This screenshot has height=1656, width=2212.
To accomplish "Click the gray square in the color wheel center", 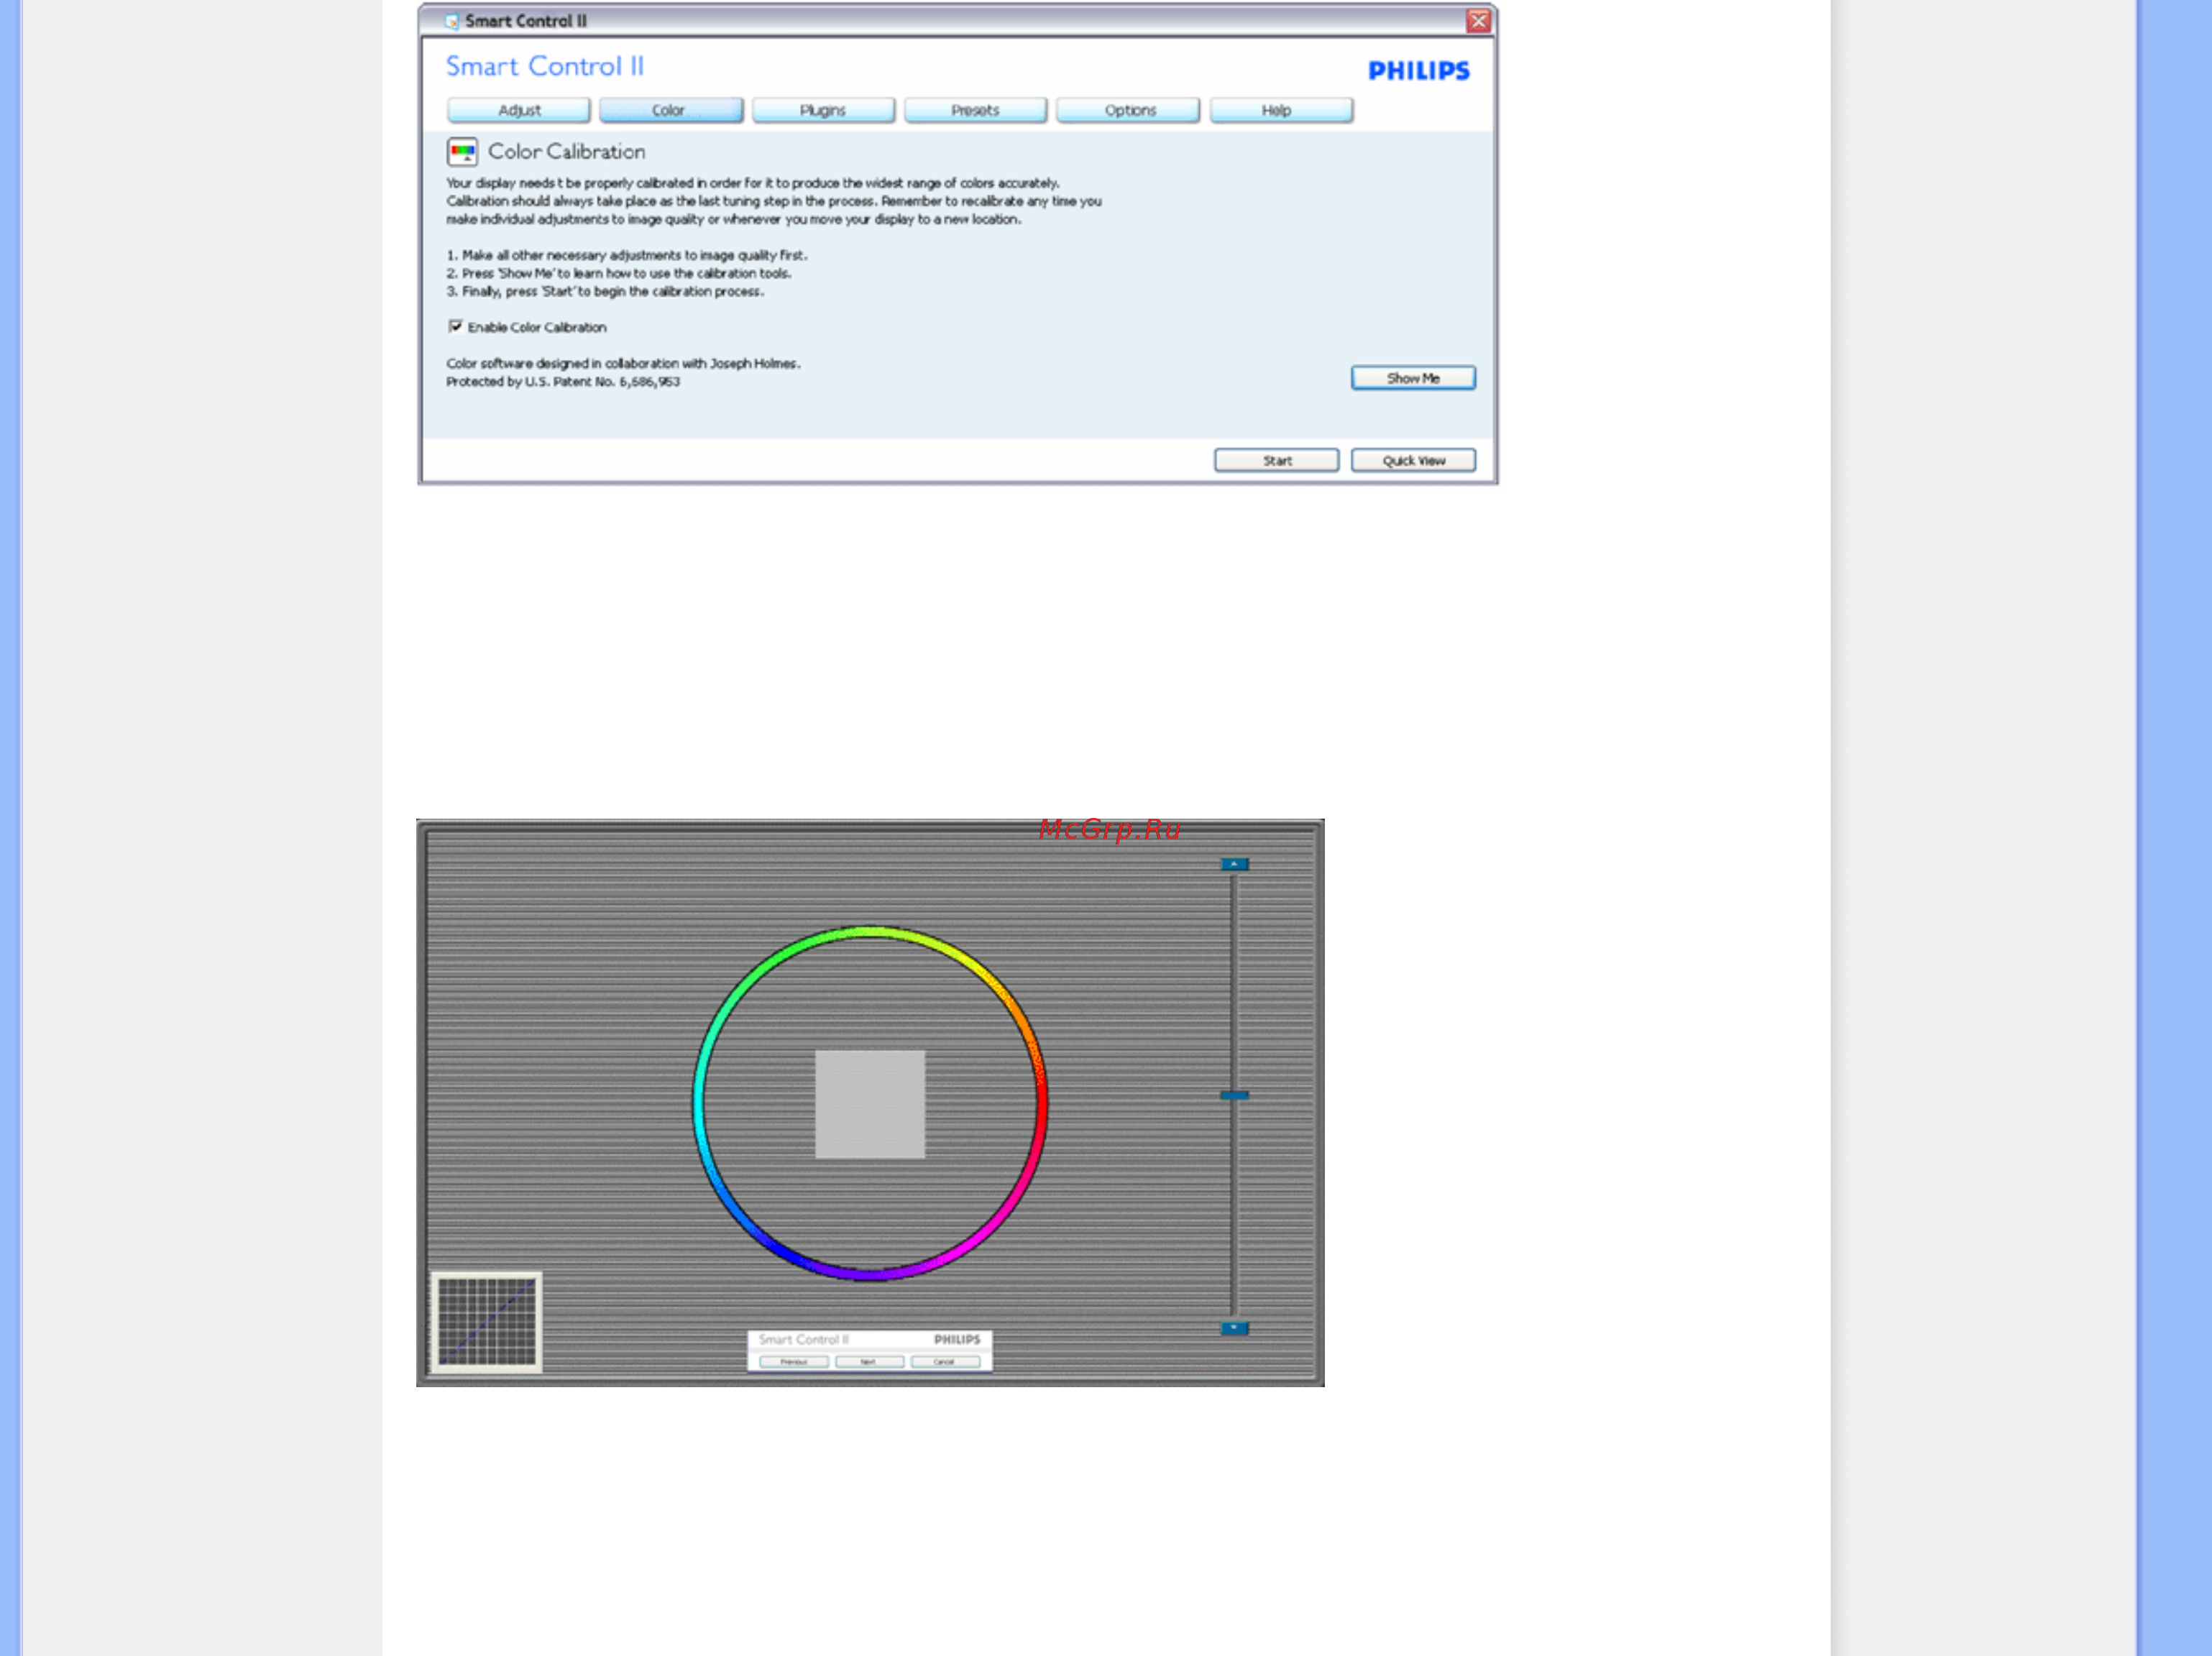I will pyautogui.click(x=869, y=1104).
